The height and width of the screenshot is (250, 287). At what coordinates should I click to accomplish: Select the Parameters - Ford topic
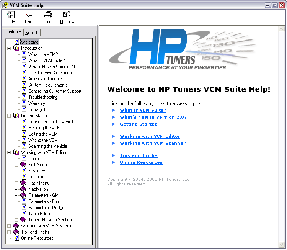click(x=44, y=201)
